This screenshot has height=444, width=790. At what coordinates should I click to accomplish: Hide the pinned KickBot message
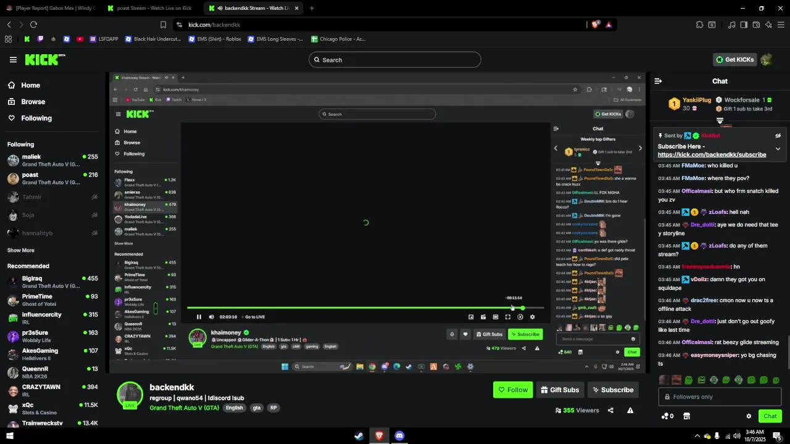[778, 136]
